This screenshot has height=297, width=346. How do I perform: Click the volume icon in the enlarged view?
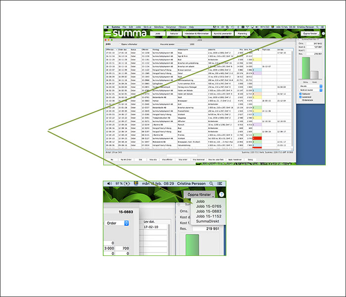point(109,184)
